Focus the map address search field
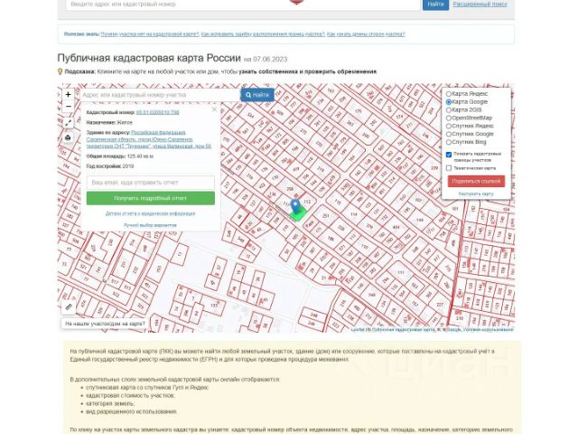This screenshot has width=578, height=434. [x=161, y=95]
